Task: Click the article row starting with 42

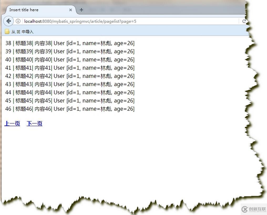Action: 70,76
